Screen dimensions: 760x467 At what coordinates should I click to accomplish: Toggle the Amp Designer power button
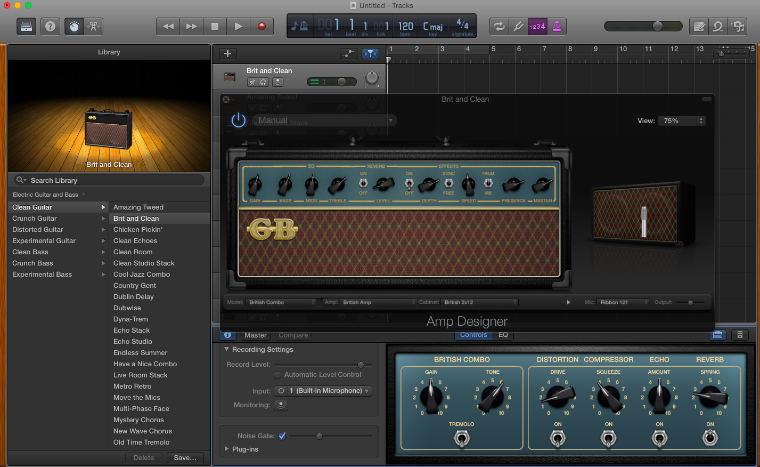click(x=238, y=120)
